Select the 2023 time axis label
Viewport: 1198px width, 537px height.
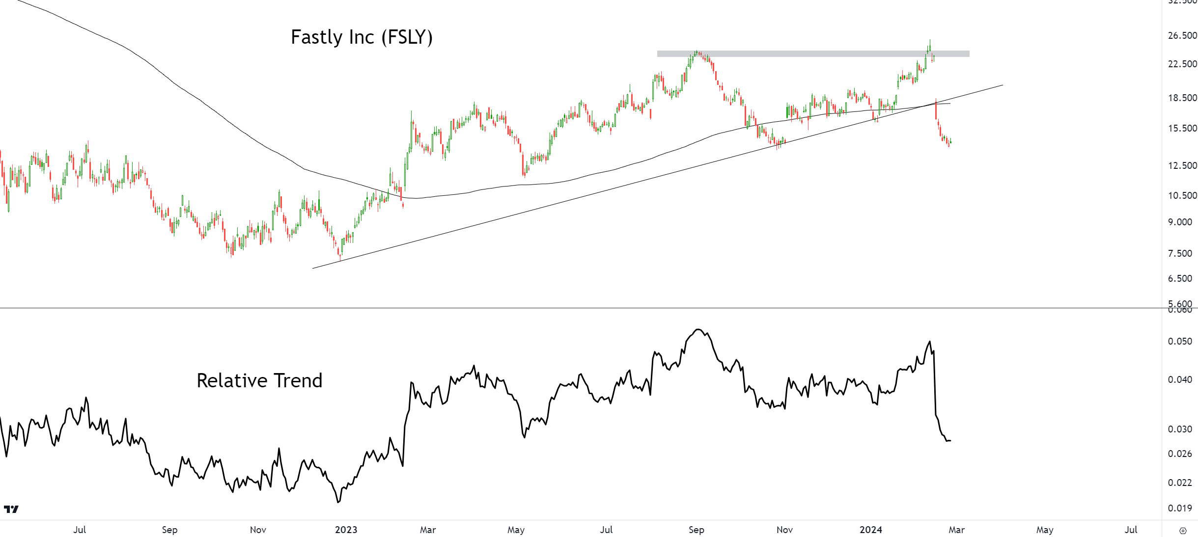click(346, 530)
